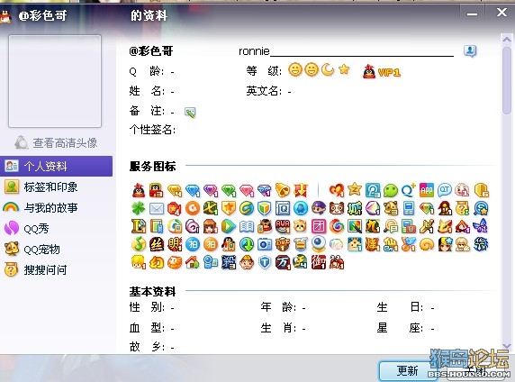This screenshot has width=515, height=382.
Task: Click the green play button icon
Action: 229,226
